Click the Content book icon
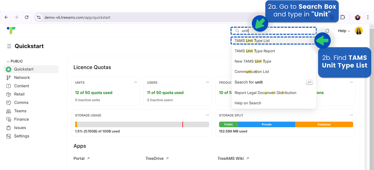374x170 pixels. (9, 86)
